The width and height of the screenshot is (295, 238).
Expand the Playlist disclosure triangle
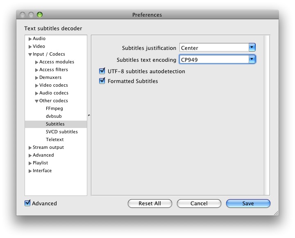click(30, 163)
